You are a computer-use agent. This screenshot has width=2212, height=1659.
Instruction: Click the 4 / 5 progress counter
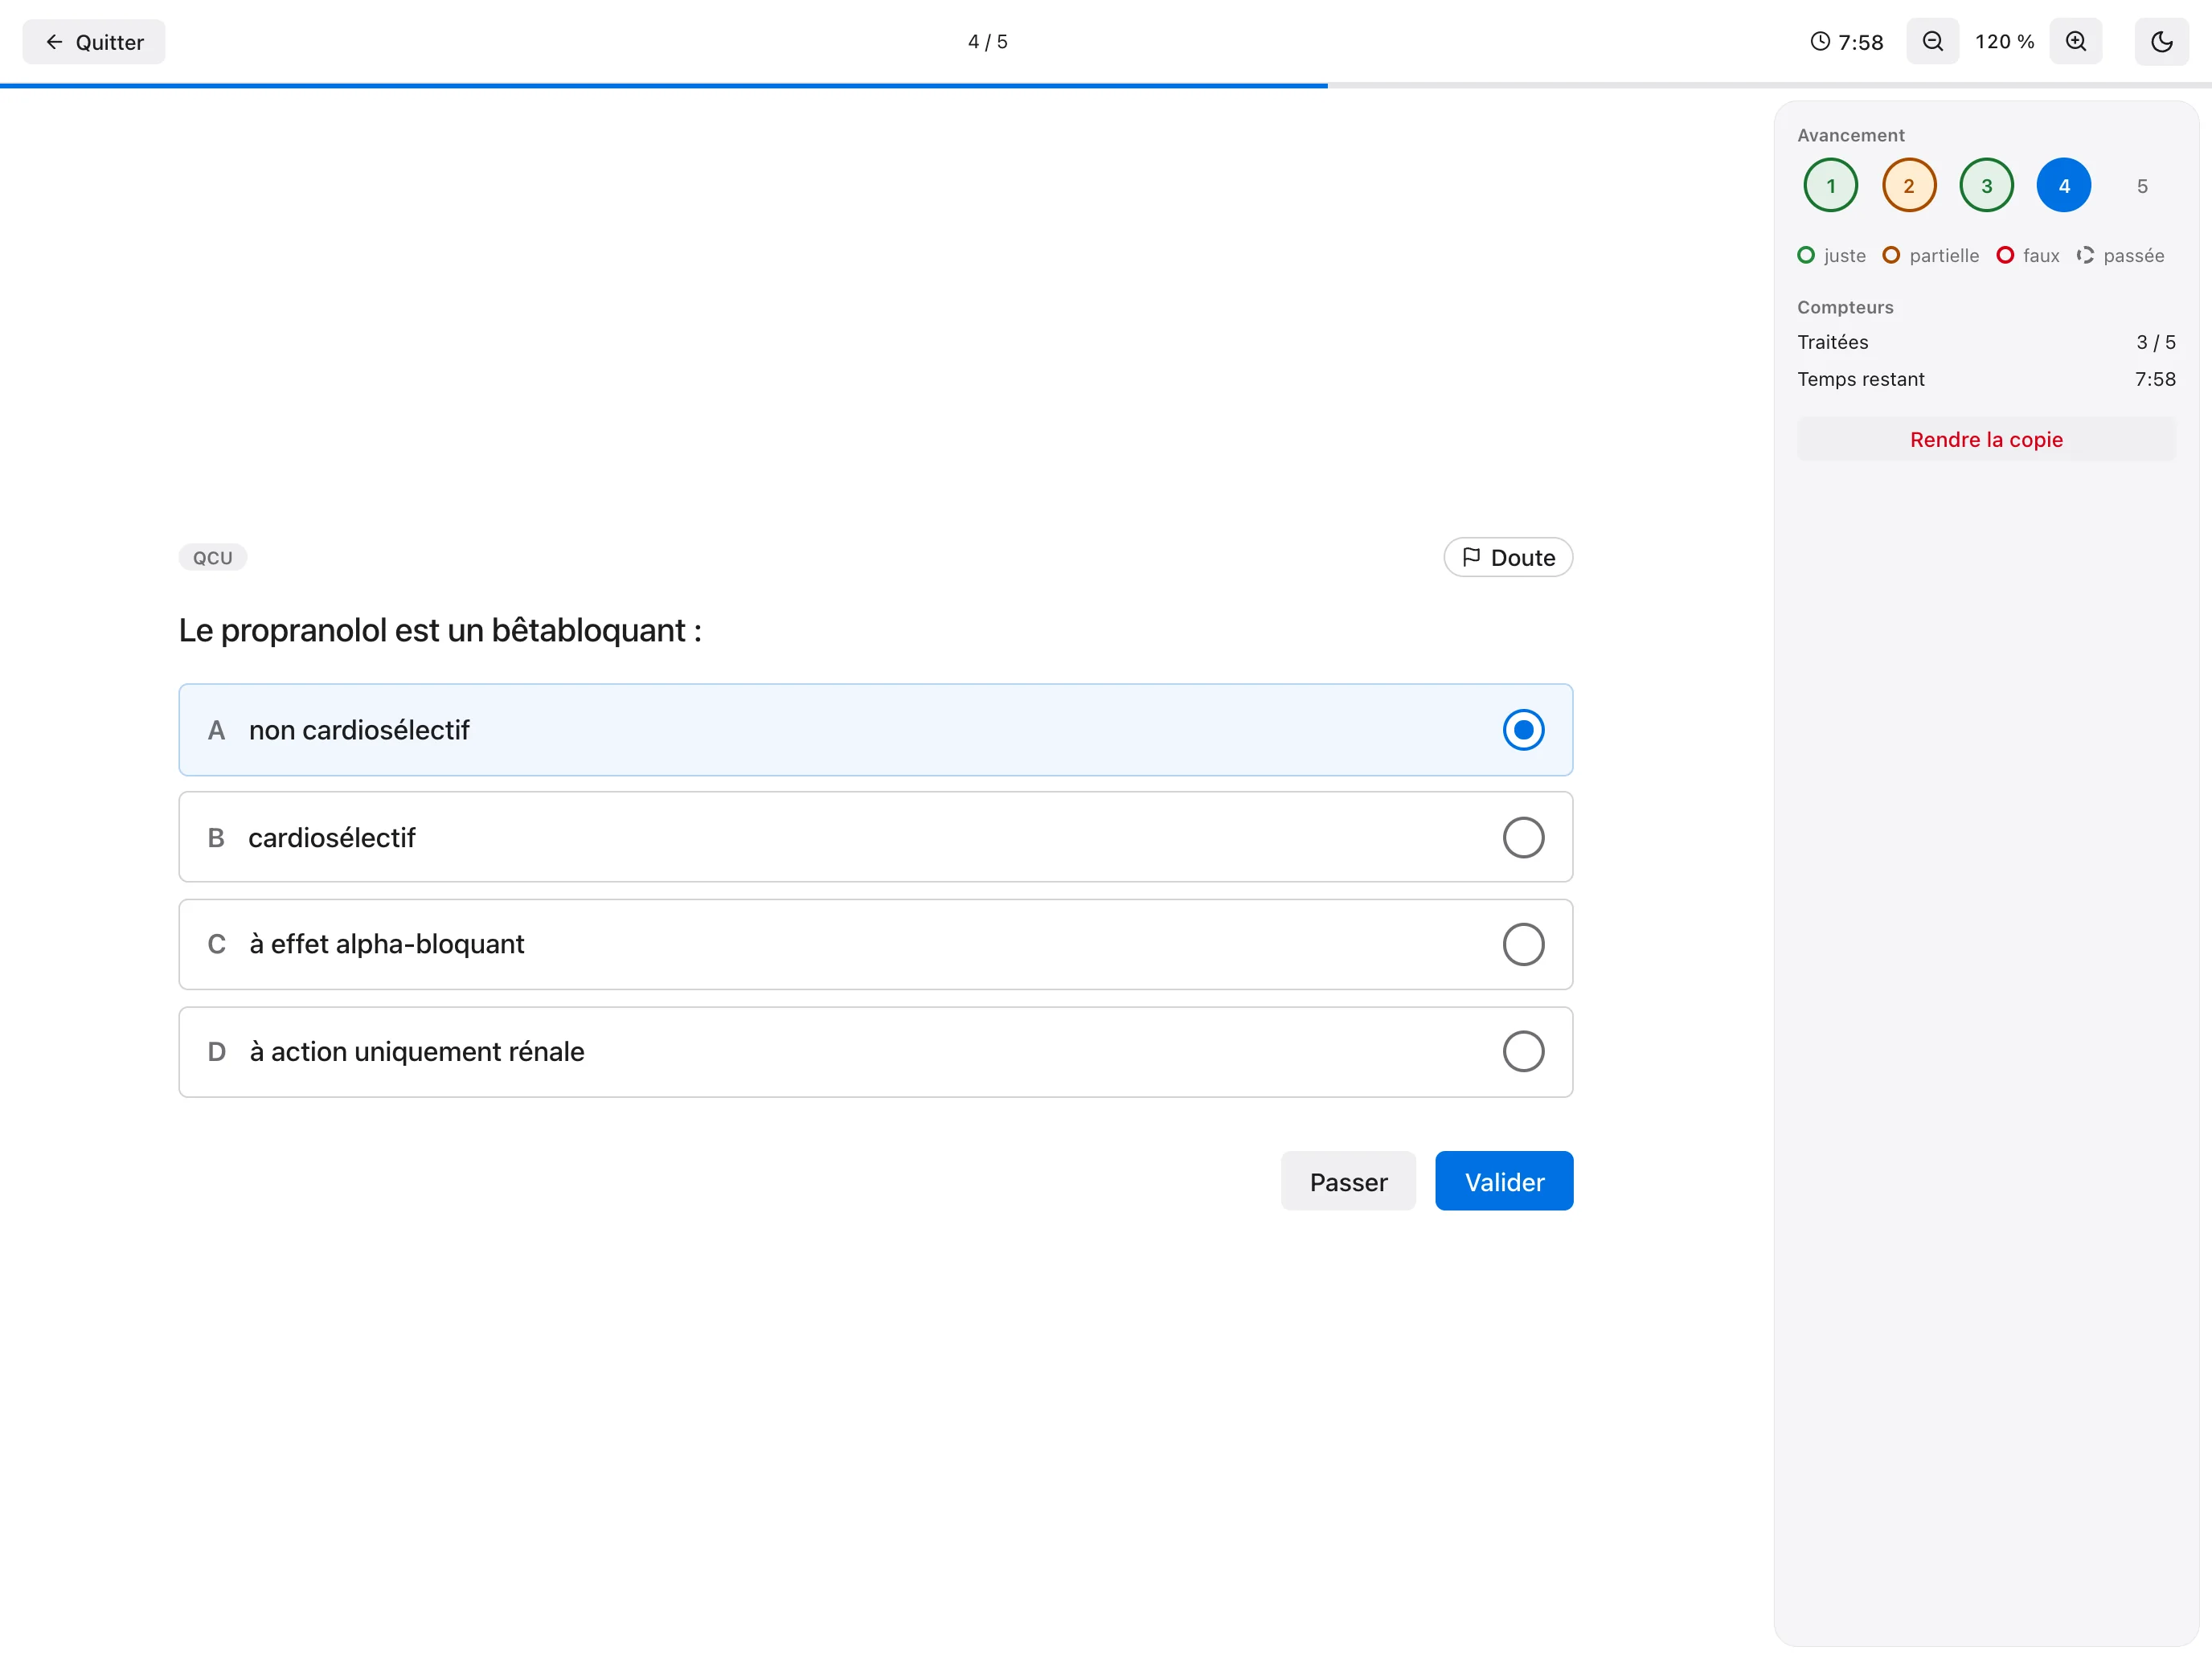click(x=988, y=42)
